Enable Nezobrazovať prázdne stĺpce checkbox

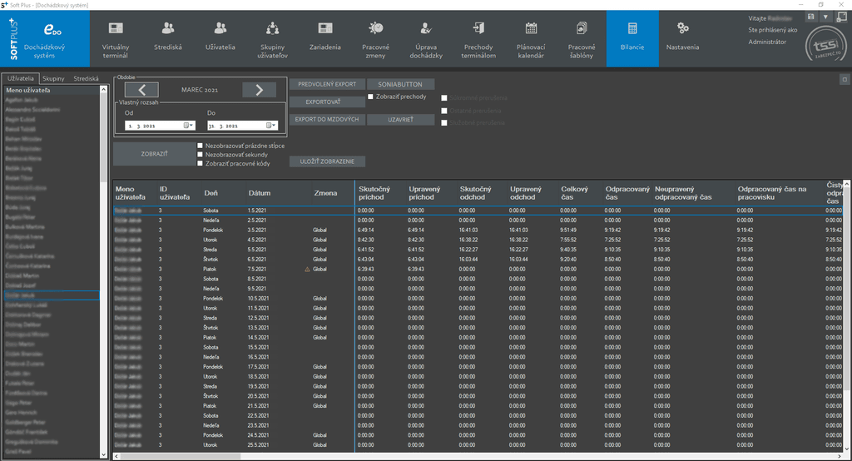(x=201, y=145)
